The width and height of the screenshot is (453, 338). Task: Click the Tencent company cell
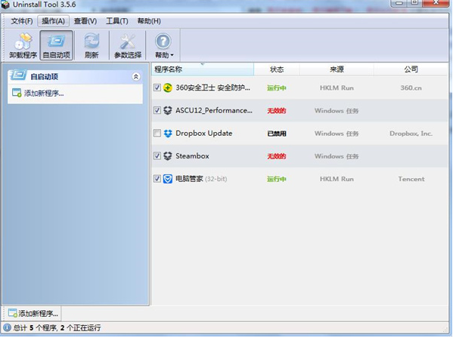click(411, 179)
